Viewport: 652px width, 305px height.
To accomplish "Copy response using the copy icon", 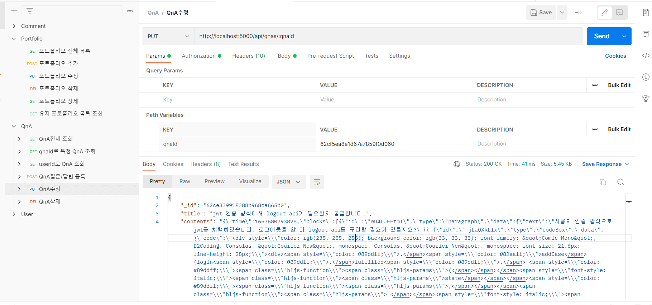I will click(x=603, y=182).
